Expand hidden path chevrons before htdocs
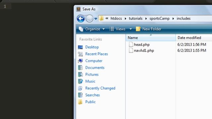This screenshot has width=212, height=119. pyautogui.click(x=107, y=19)
